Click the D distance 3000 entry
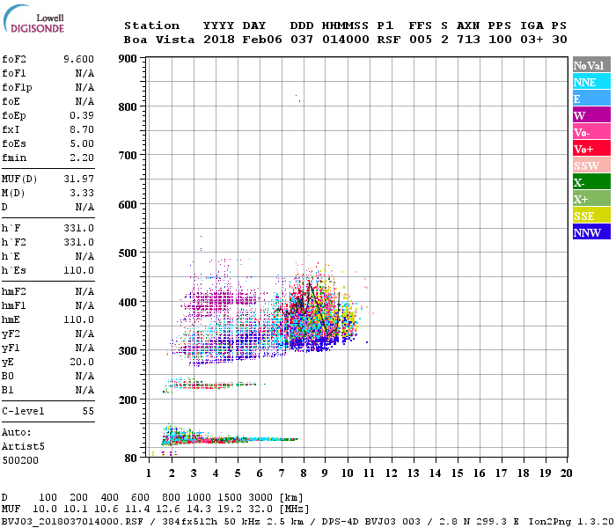This screenshot has height=528, width=616. [260, 497]
